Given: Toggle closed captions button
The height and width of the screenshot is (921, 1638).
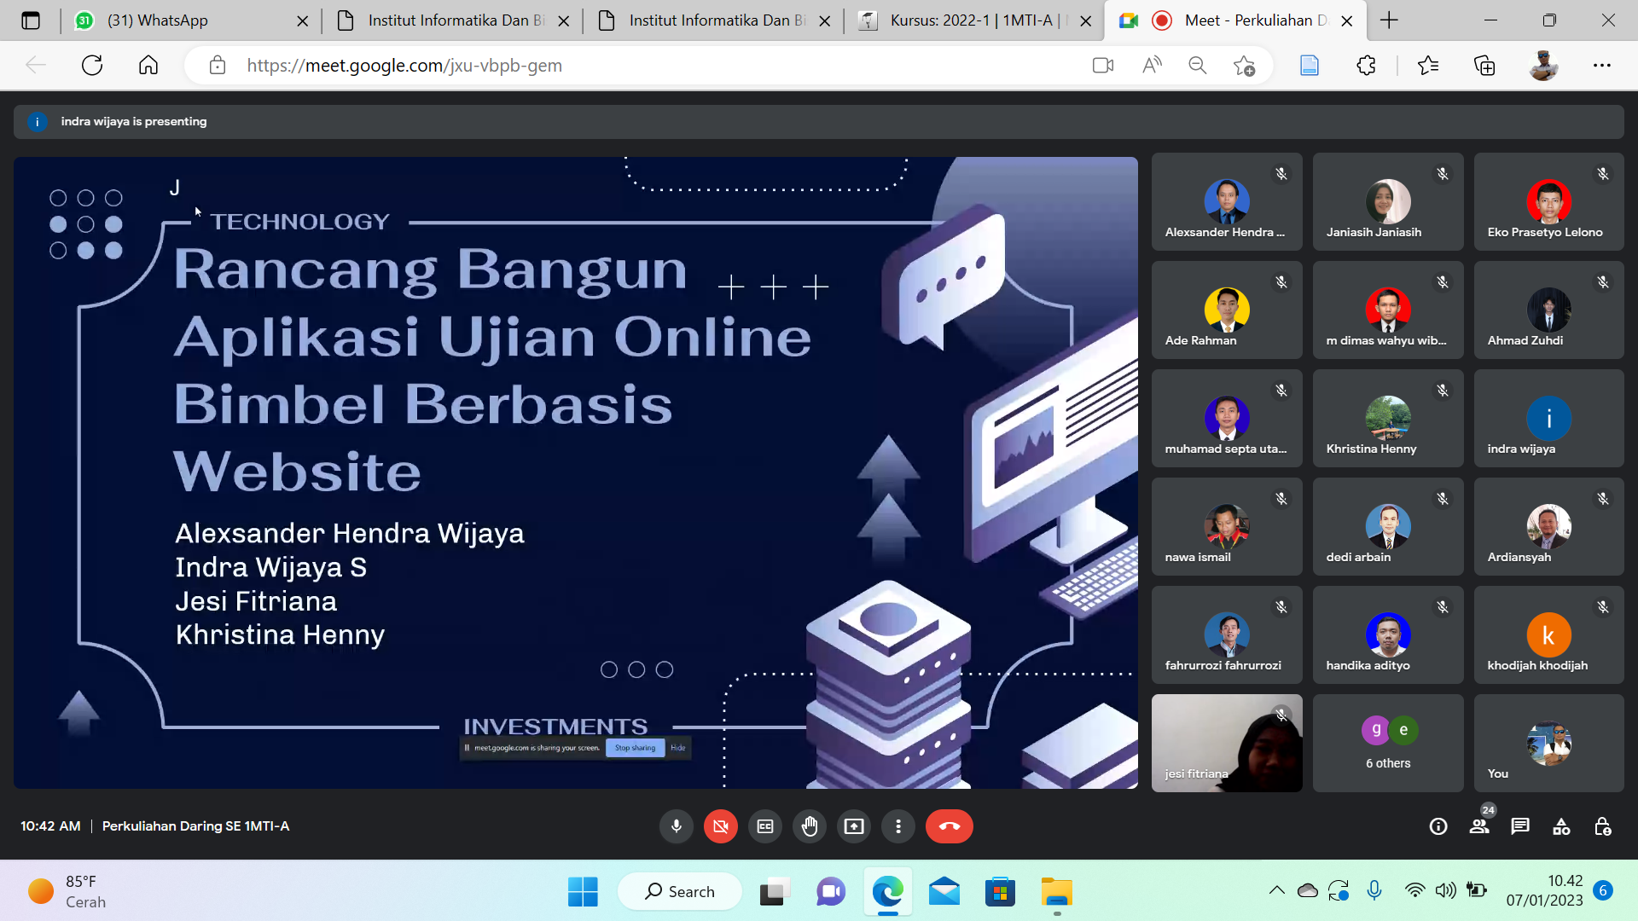Looking at the screenshot, I should click(765, 826).
